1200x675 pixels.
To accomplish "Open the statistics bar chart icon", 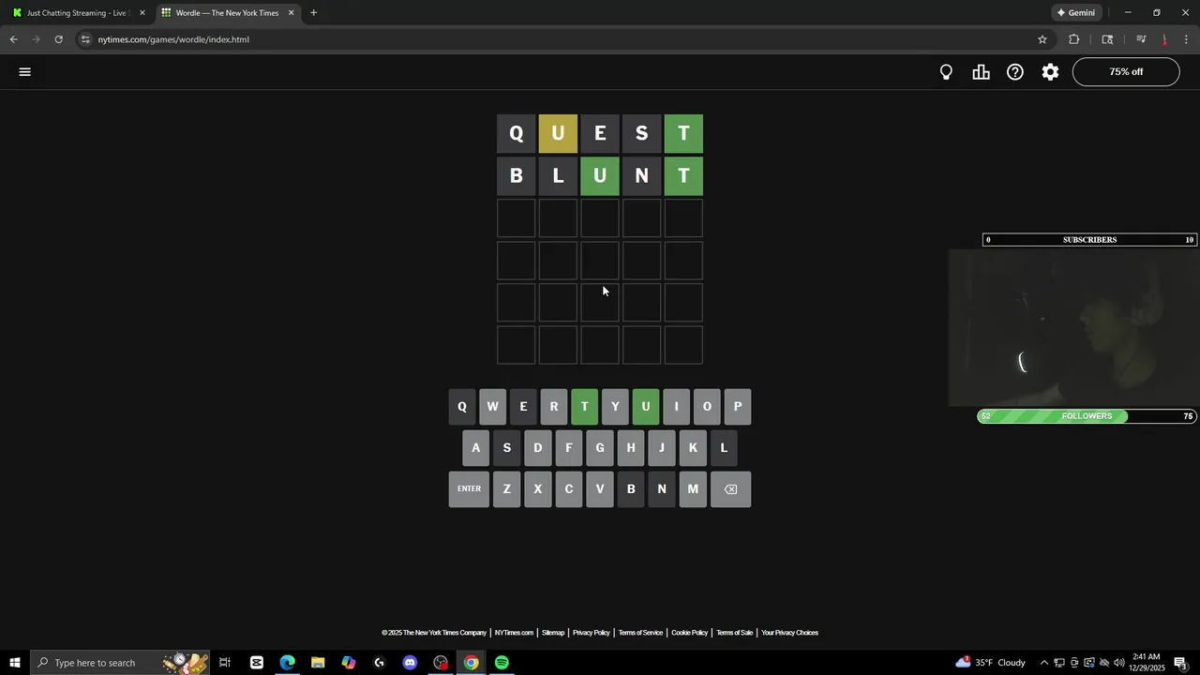I will coord(981,72).
